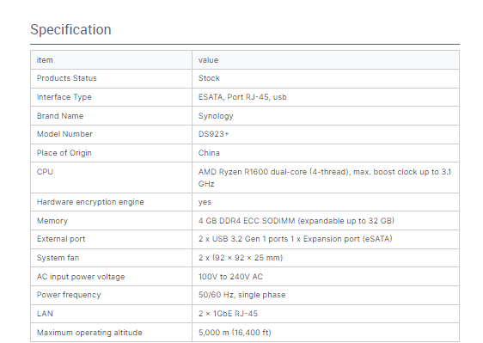Click 'AC input power voltage' label
The width and height of the screenshot is (483, 343).
point(81,277)
